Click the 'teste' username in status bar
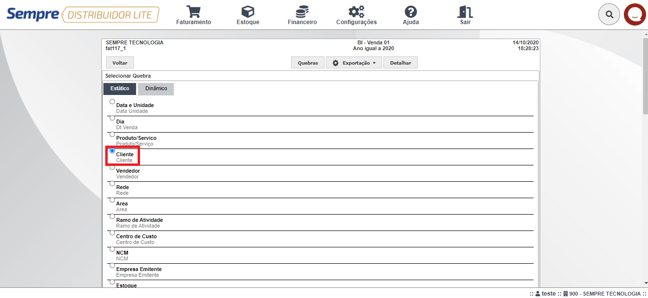The image size is (648, 298). pyautogui.click(x=549, y=294)
